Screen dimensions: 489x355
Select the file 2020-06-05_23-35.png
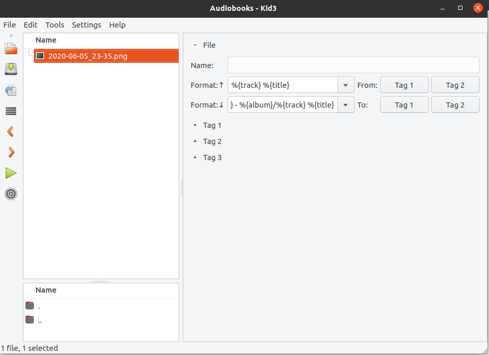[87, 56]
